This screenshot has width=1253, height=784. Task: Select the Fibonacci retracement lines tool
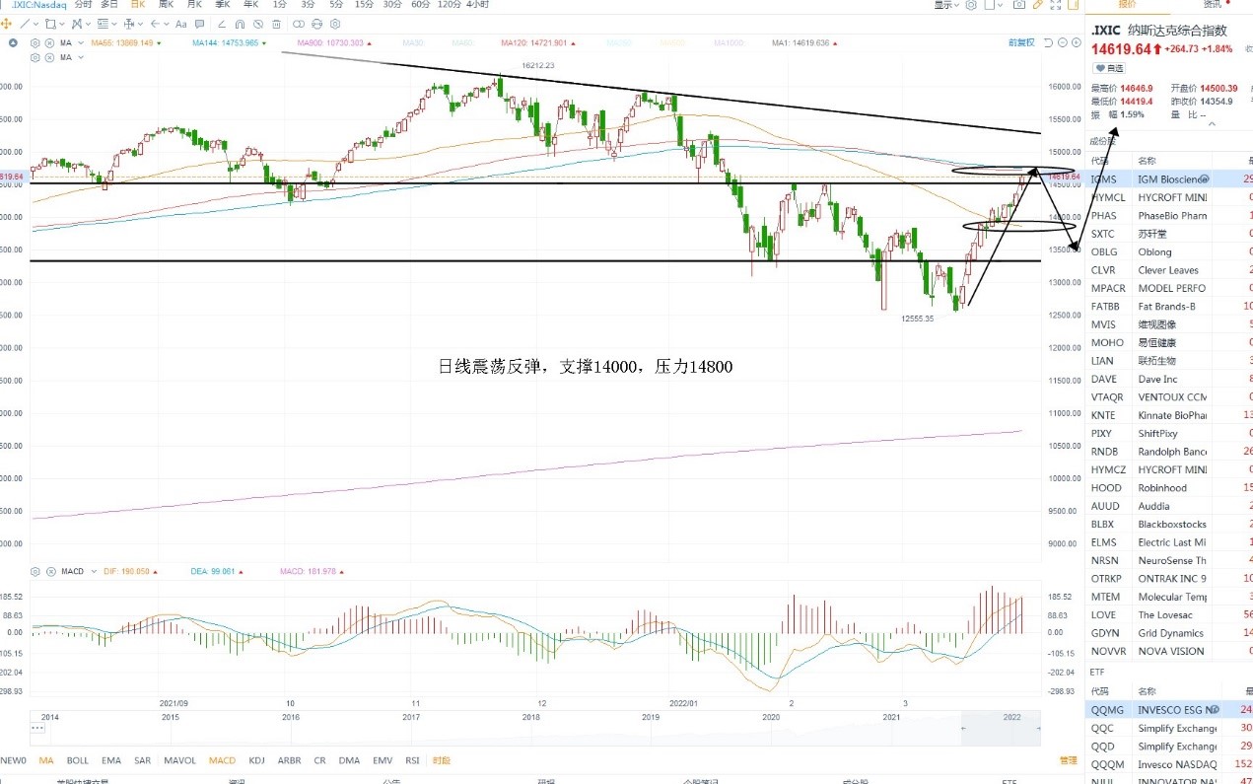tap(103, 24)
